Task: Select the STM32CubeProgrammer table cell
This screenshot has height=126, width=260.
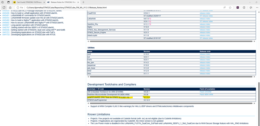Action: pyautogui.click(x=115, y=100)
